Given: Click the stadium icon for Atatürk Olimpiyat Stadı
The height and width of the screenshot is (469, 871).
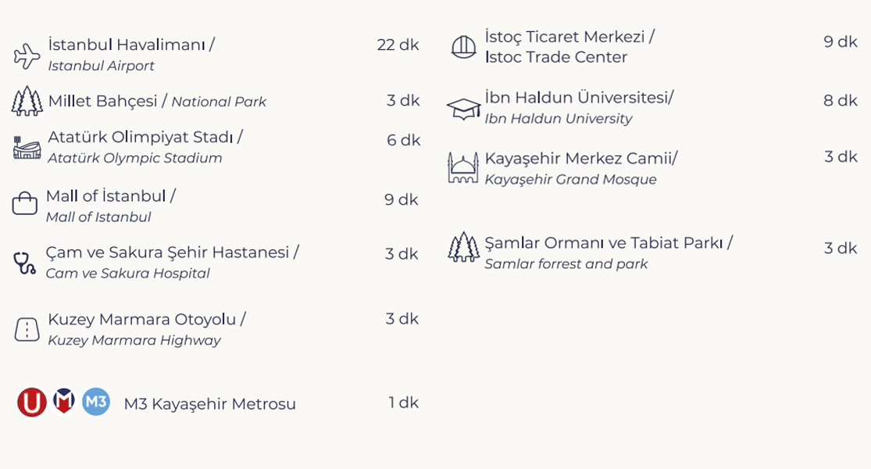Looking at the screenshot, I should (x=27, y=147).
